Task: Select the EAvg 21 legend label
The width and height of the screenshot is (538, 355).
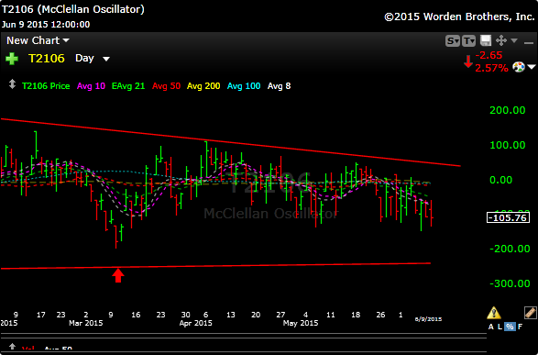Action: 128,86
